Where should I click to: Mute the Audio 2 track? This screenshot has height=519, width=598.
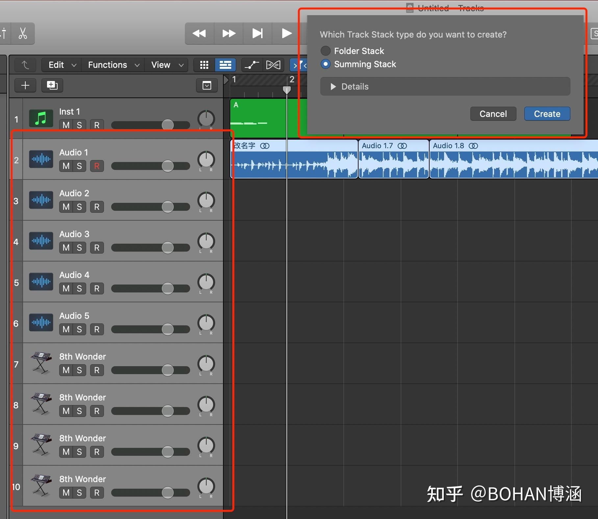[x=66, y=206]
